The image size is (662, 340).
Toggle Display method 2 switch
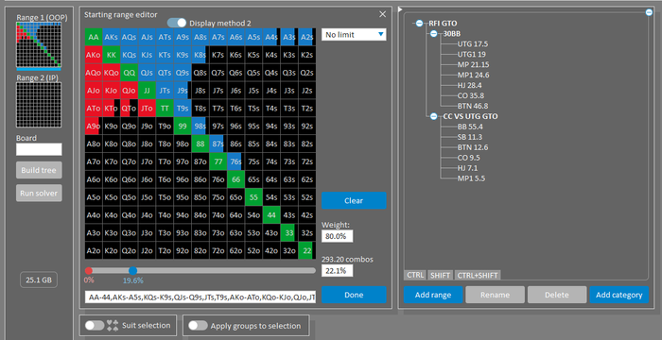click(x=177, y=24)
